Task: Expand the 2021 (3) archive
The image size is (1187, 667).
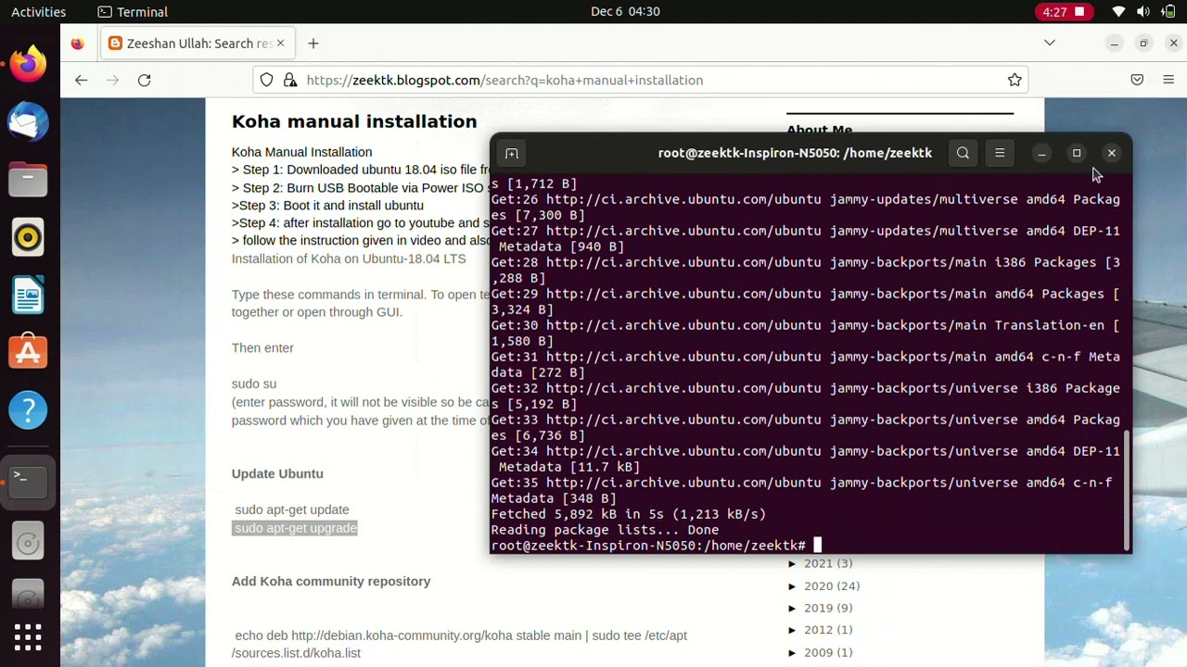Action: (793, 564)
